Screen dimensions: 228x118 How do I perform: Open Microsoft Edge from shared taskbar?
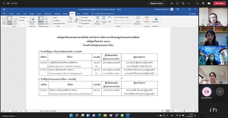point(100,115)
